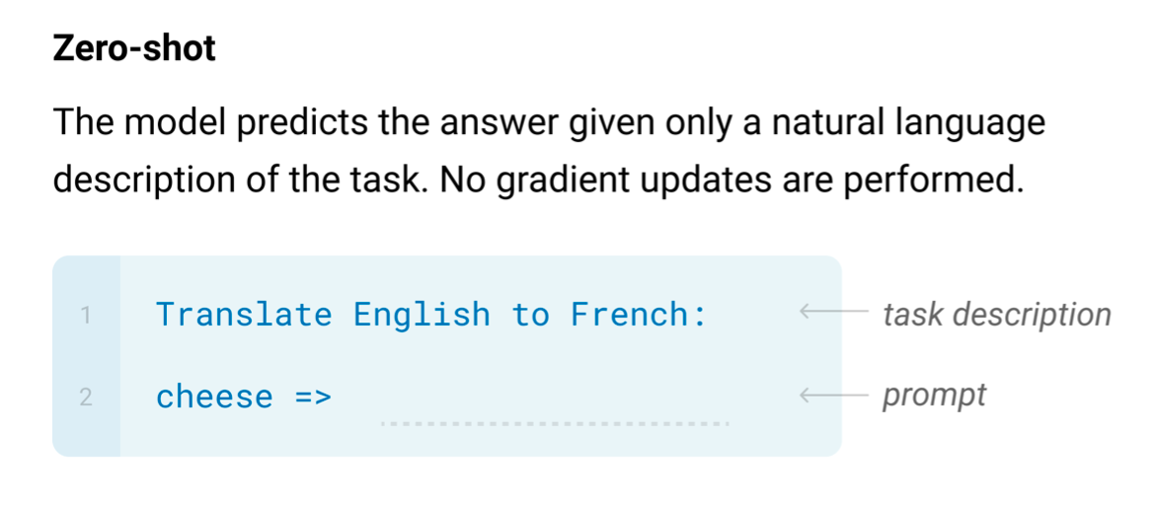Image resolution: width=1157 pixels, height=507 pixels.
Task: Click the word 'gradient' in the paragraph
Action: coord(568,181)
